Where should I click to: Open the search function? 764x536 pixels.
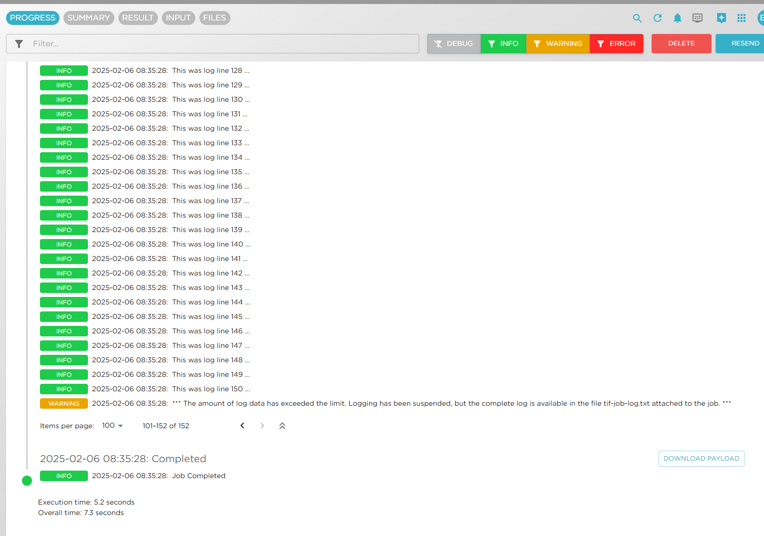[x=637, y=18]
